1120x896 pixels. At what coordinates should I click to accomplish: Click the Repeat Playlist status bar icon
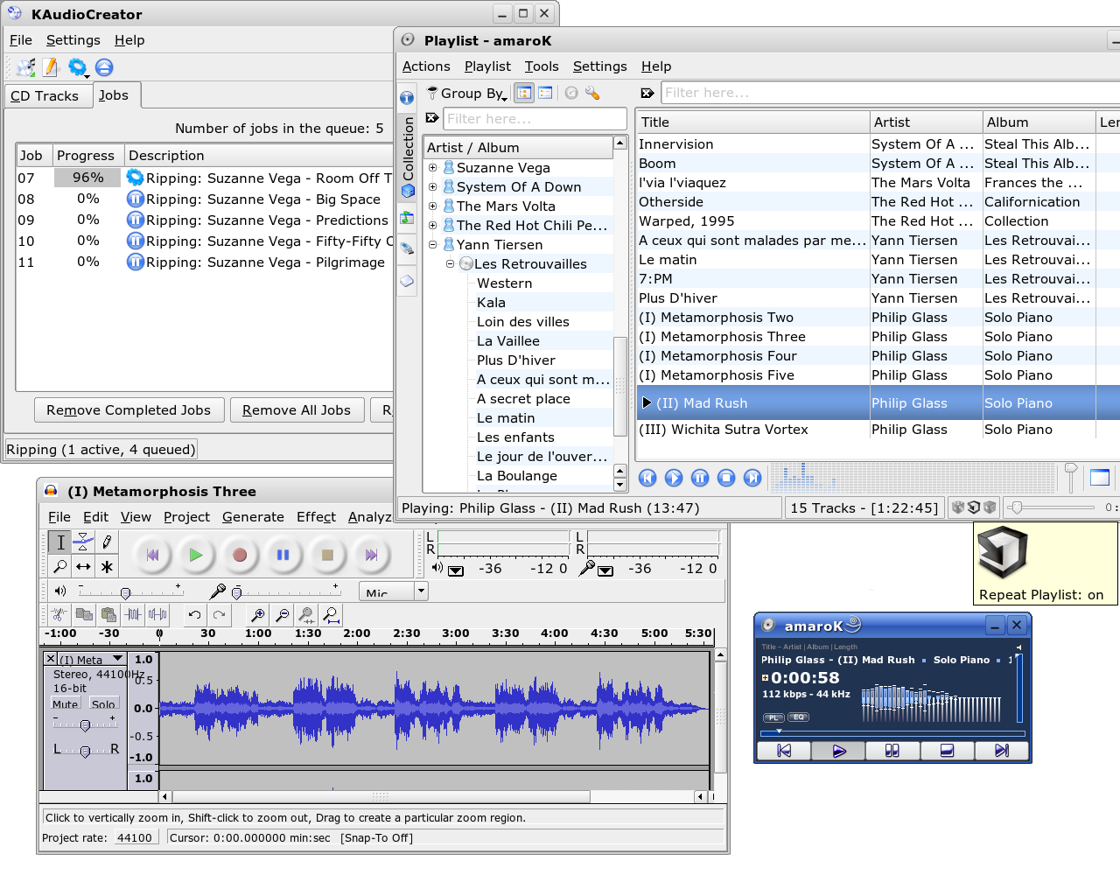pos(974,507)
